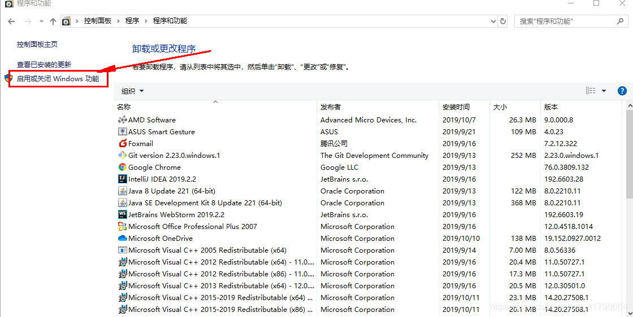Viewport: 633px width, 317px height.
Task: Click the Visual C++ 2012 Redistributable (x86) icon
Action: [122, 274]
